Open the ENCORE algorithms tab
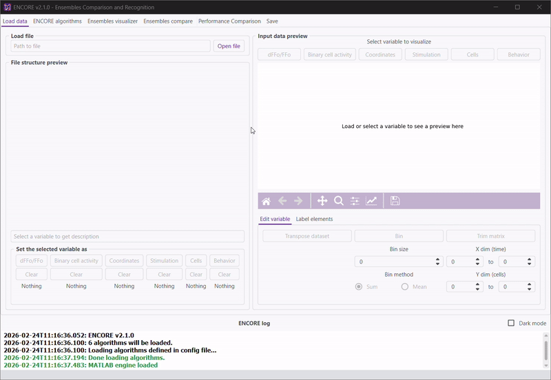This screenshot has width=551, height=380. click(57, 21)
